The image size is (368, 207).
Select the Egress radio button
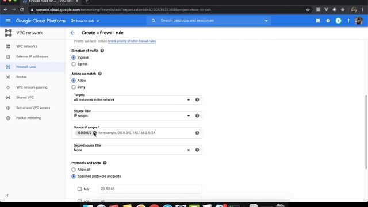coord(74,64)
